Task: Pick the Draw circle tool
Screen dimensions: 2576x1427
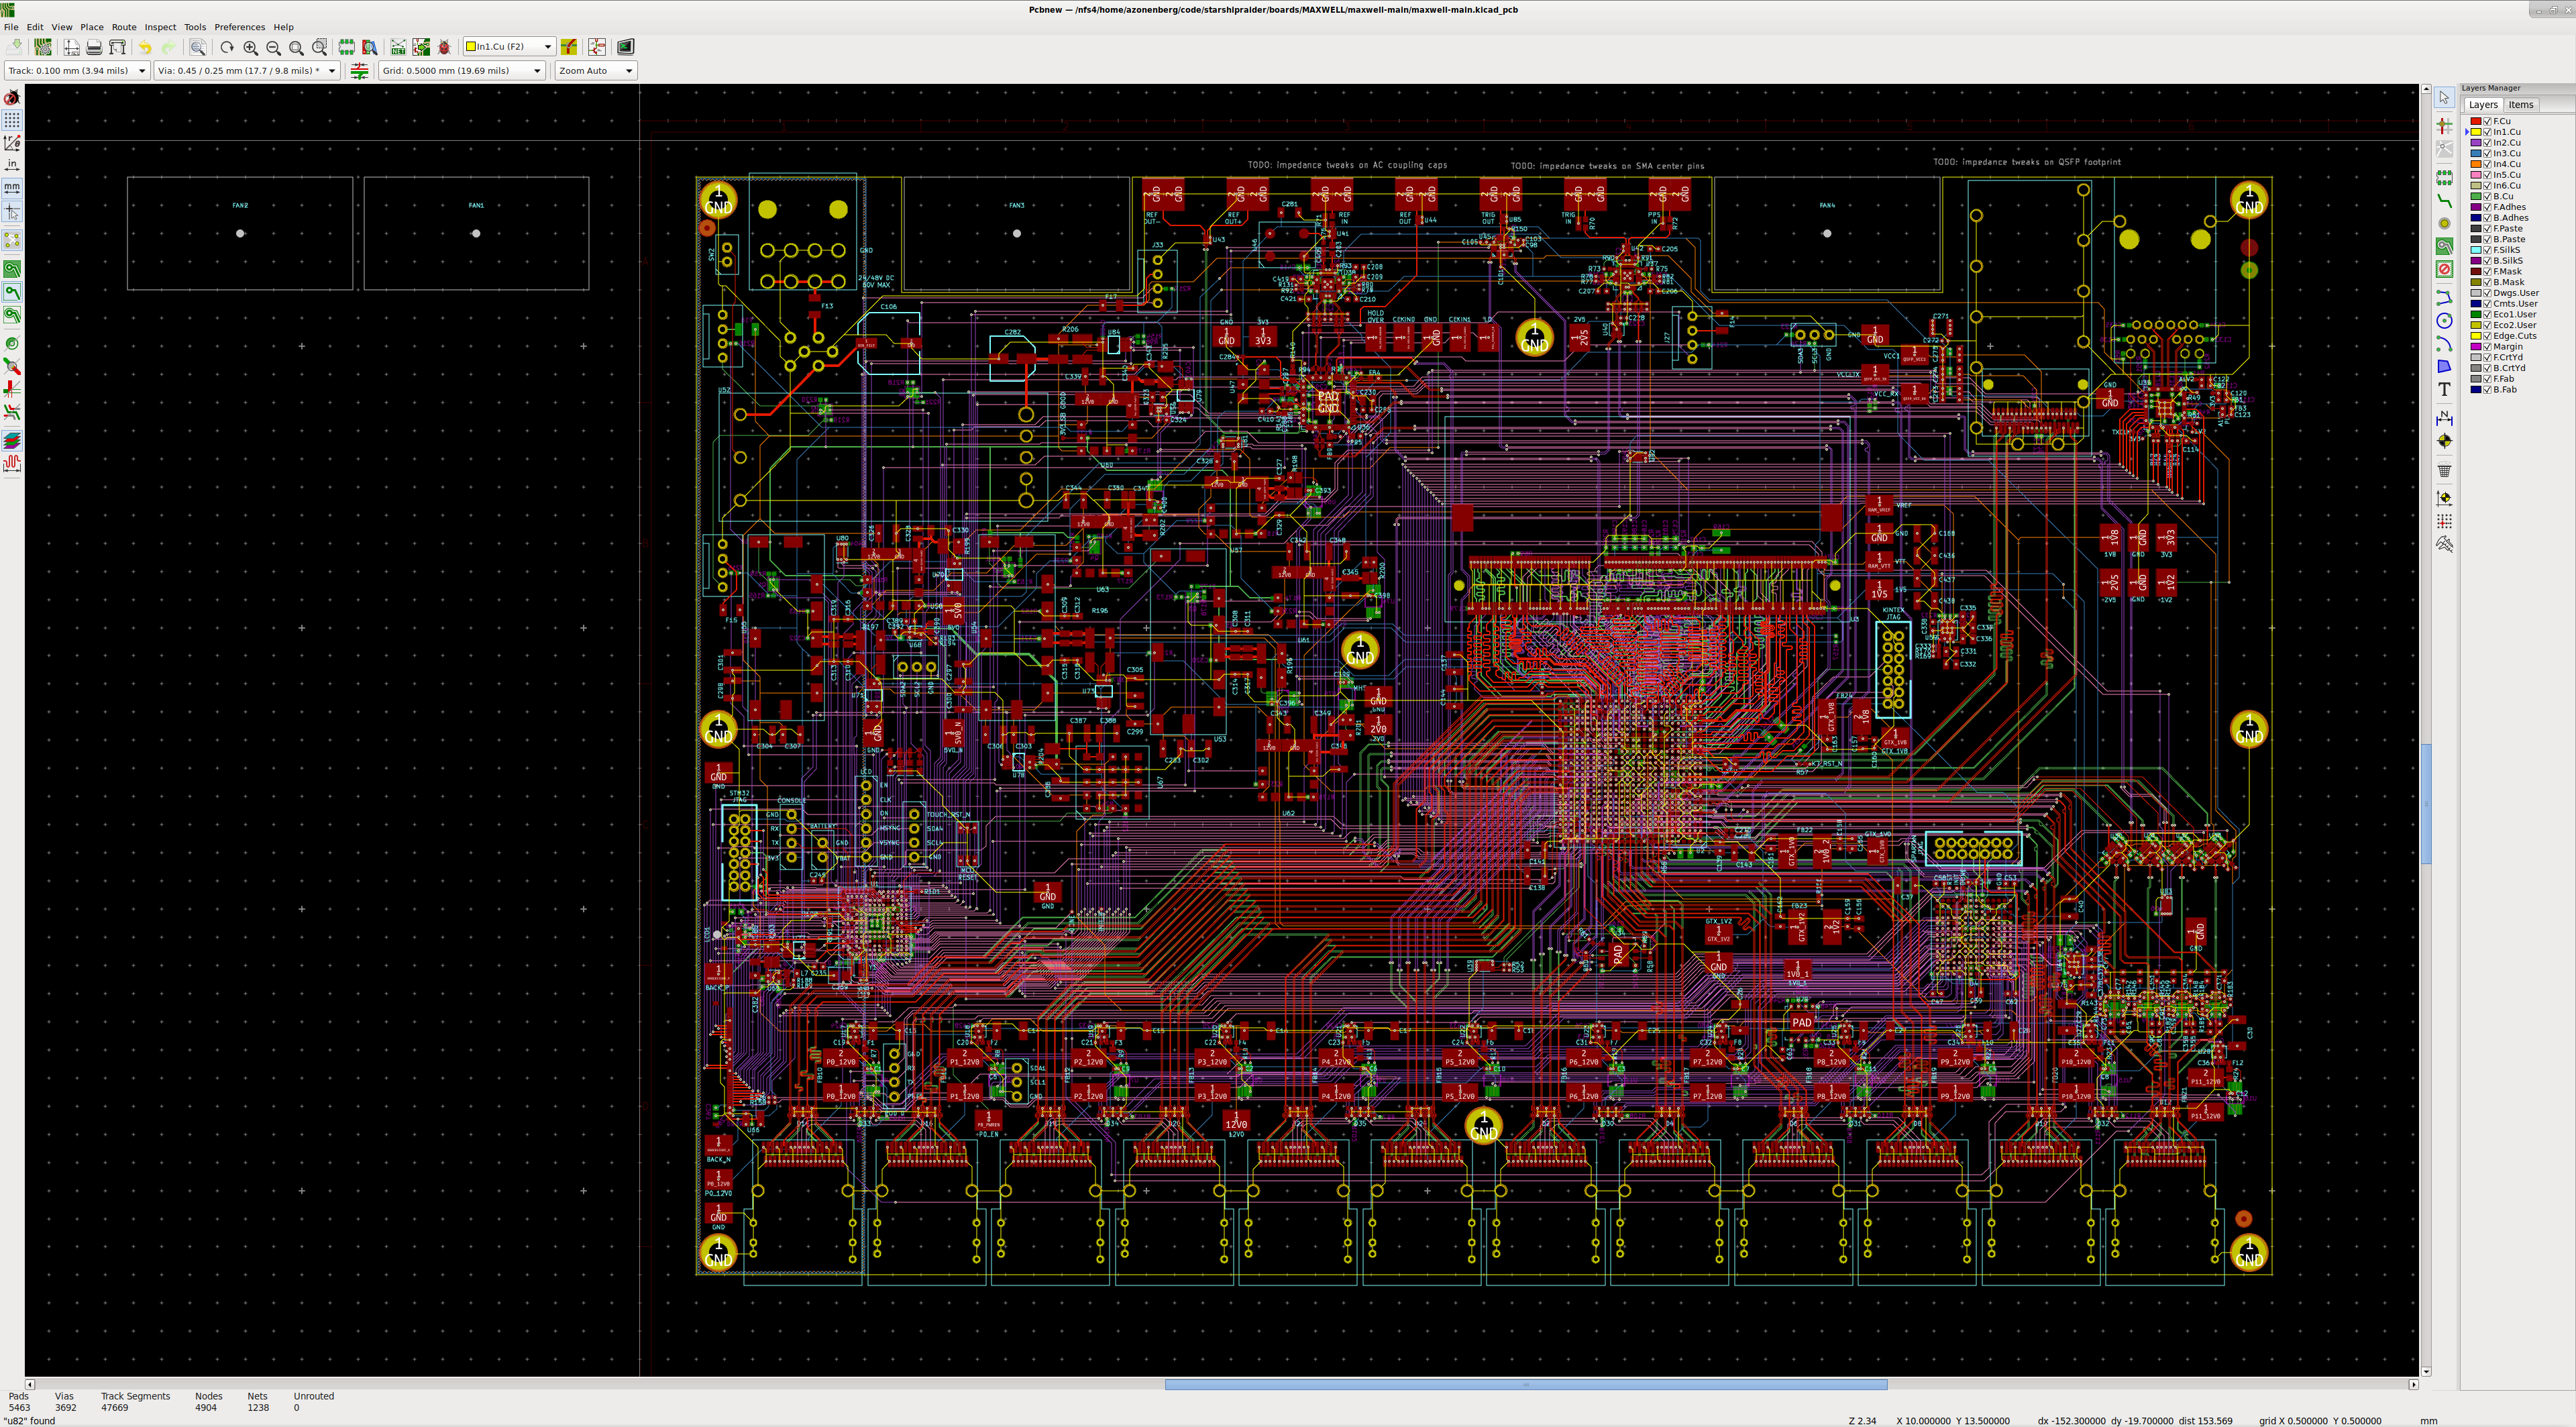Action: pos(2444,321)
